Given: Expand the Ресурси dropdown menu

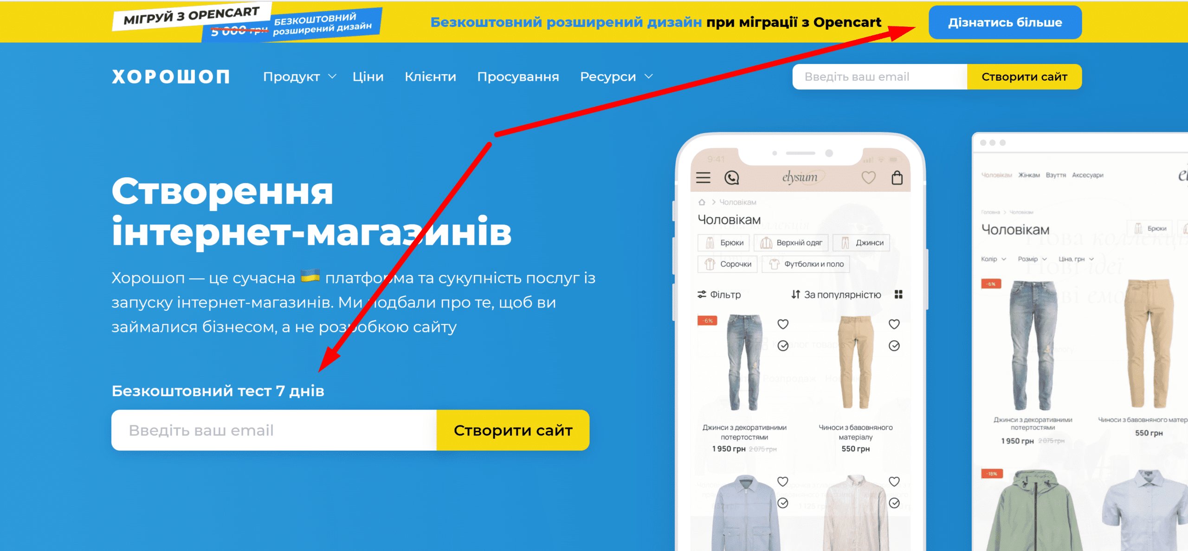Looking at the screenshot, I should [x=616, y=77].
